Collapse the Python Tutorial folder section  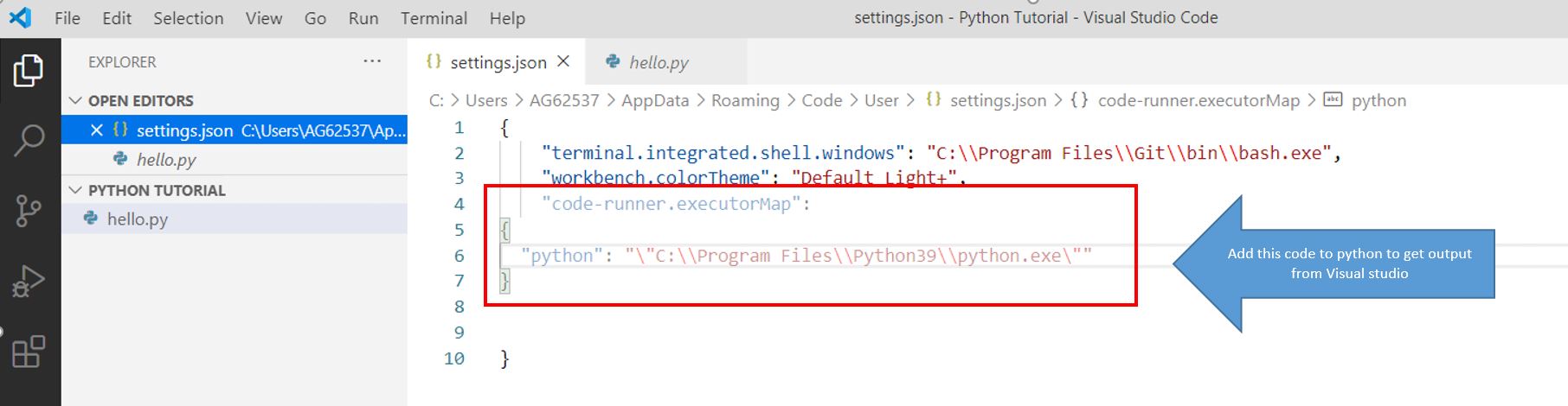pos(76,190)
